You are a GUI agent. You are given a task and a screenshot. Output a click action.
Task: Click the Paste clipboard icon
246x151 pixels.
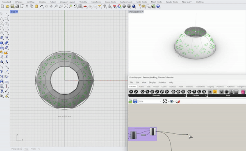coord(36,7)
